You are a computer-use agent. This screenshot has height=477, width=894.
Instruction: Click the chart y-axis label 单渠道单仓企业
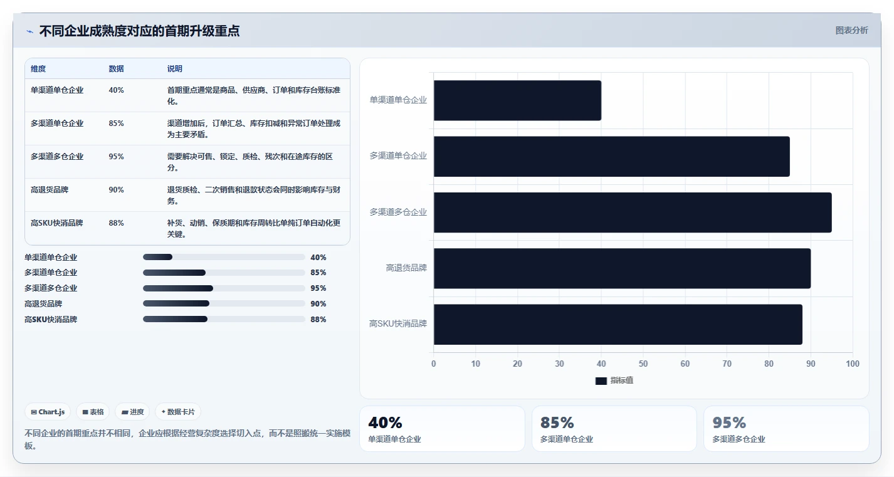(398, 100)
